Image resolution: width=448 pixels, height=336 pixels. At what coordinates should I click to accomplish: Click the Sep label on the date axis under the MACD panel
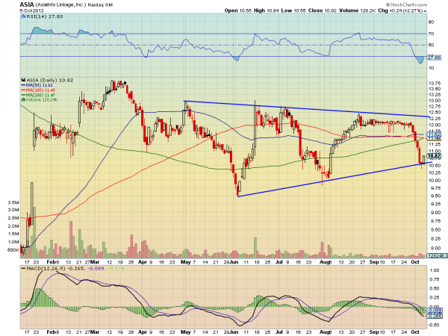tap(374, 332)
